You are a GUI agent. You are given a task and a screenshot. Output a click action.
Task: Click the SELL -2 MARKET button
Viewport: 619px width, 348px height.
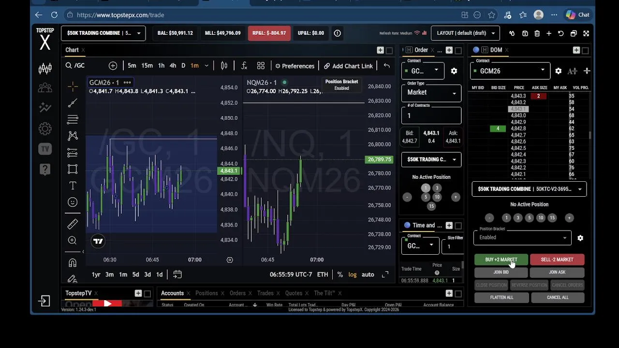557,260
